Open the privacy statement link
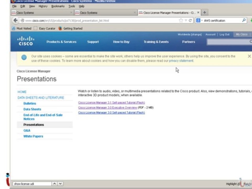 pos(181,61)
